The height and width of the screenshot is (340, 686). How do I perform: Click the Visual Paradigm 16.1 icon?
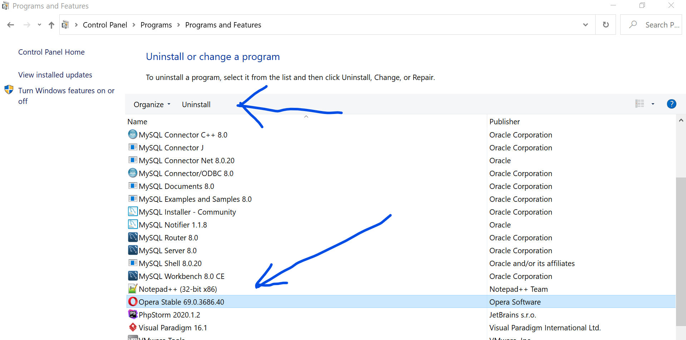click(133, 327)
